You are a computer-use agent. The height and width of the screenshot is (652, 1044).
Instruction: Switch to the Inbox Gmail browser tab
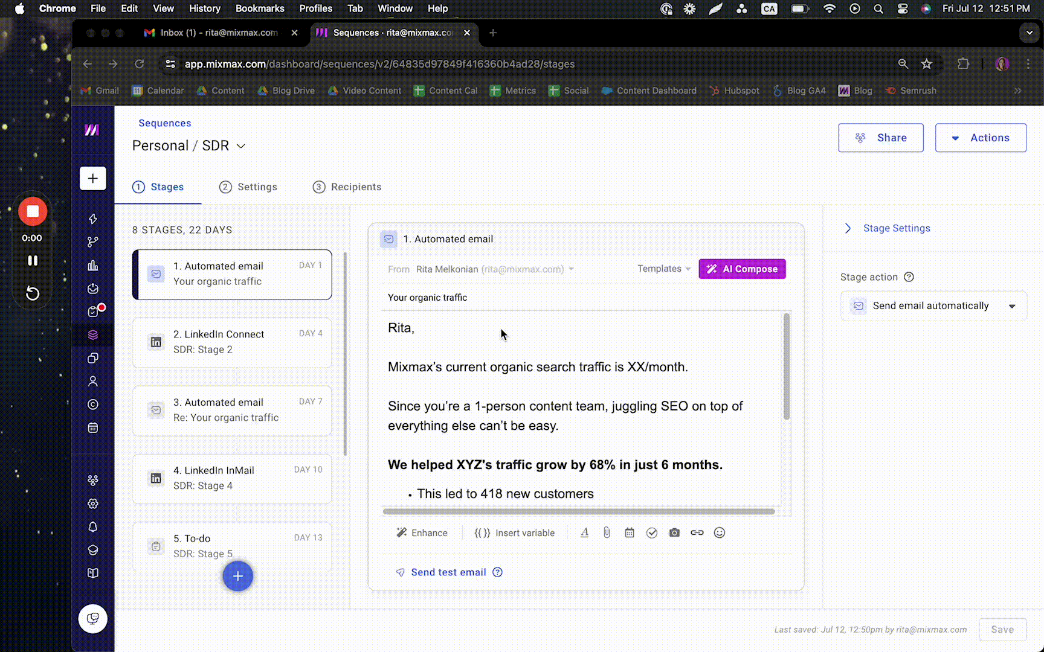[219, 33]
